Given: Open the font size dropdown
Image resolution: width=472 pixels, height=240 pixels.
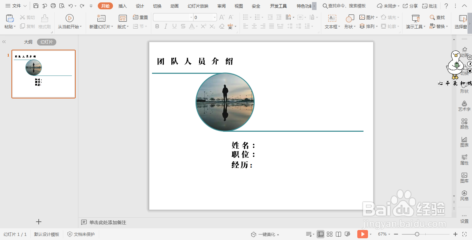Looking at the screenshot, I should coord(214,17).
